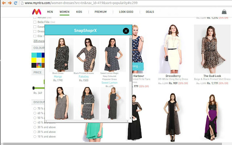Select 10 % and above discount
The height and width of the screenshot is (145, 232).
35,137
